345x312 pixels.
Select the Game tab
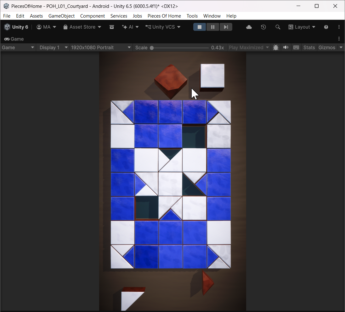coord(14,39)
